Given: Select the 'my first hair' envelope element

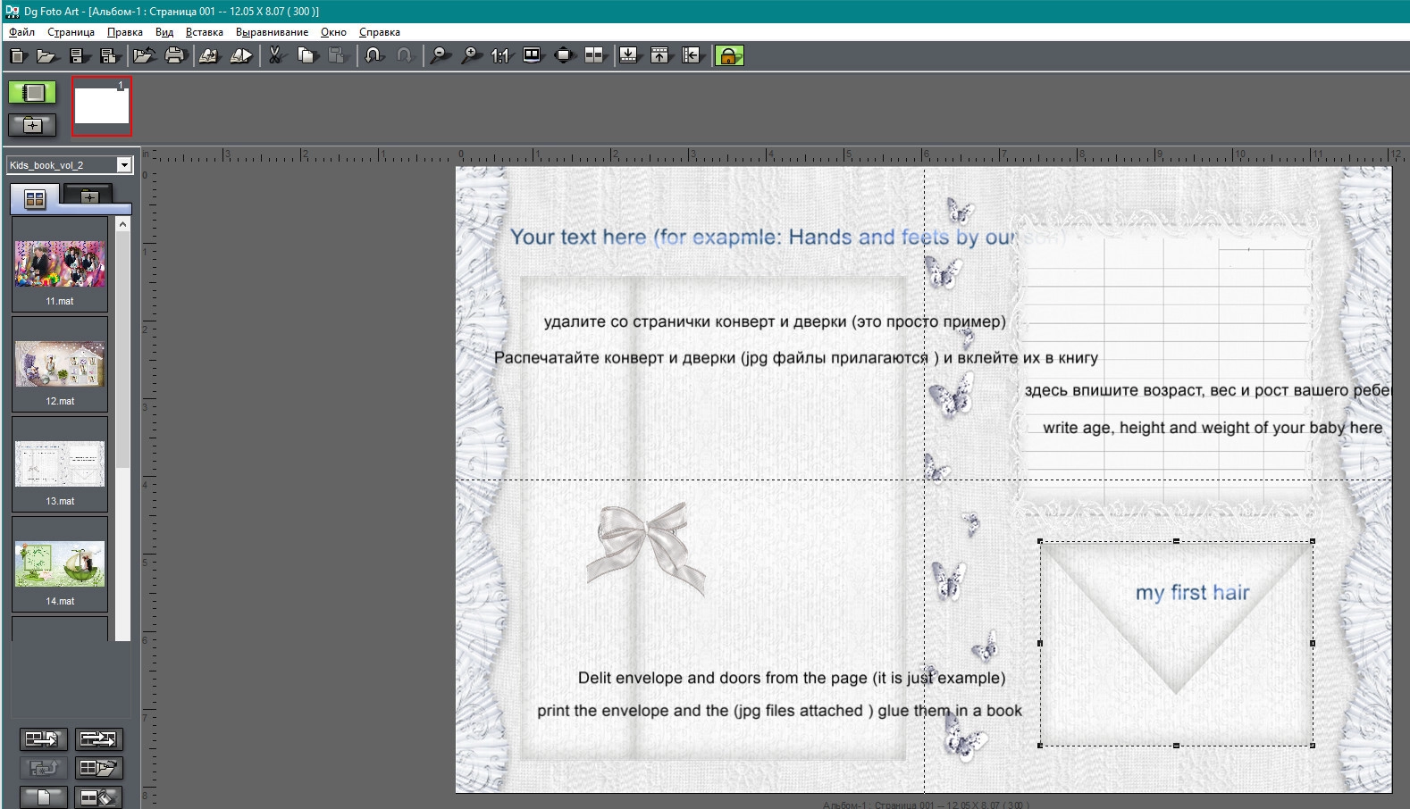Looking at the screenshot, I should tap(1175, 643).
